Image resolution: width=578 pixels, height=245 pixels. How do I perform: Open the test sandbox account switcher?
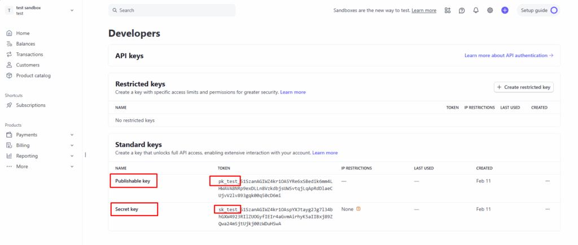click(40, 10)
